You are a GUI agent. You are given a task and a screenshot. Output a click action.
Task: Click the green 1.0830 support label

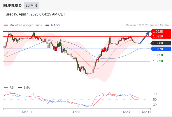pyautogui.click(x=158, y=61)
